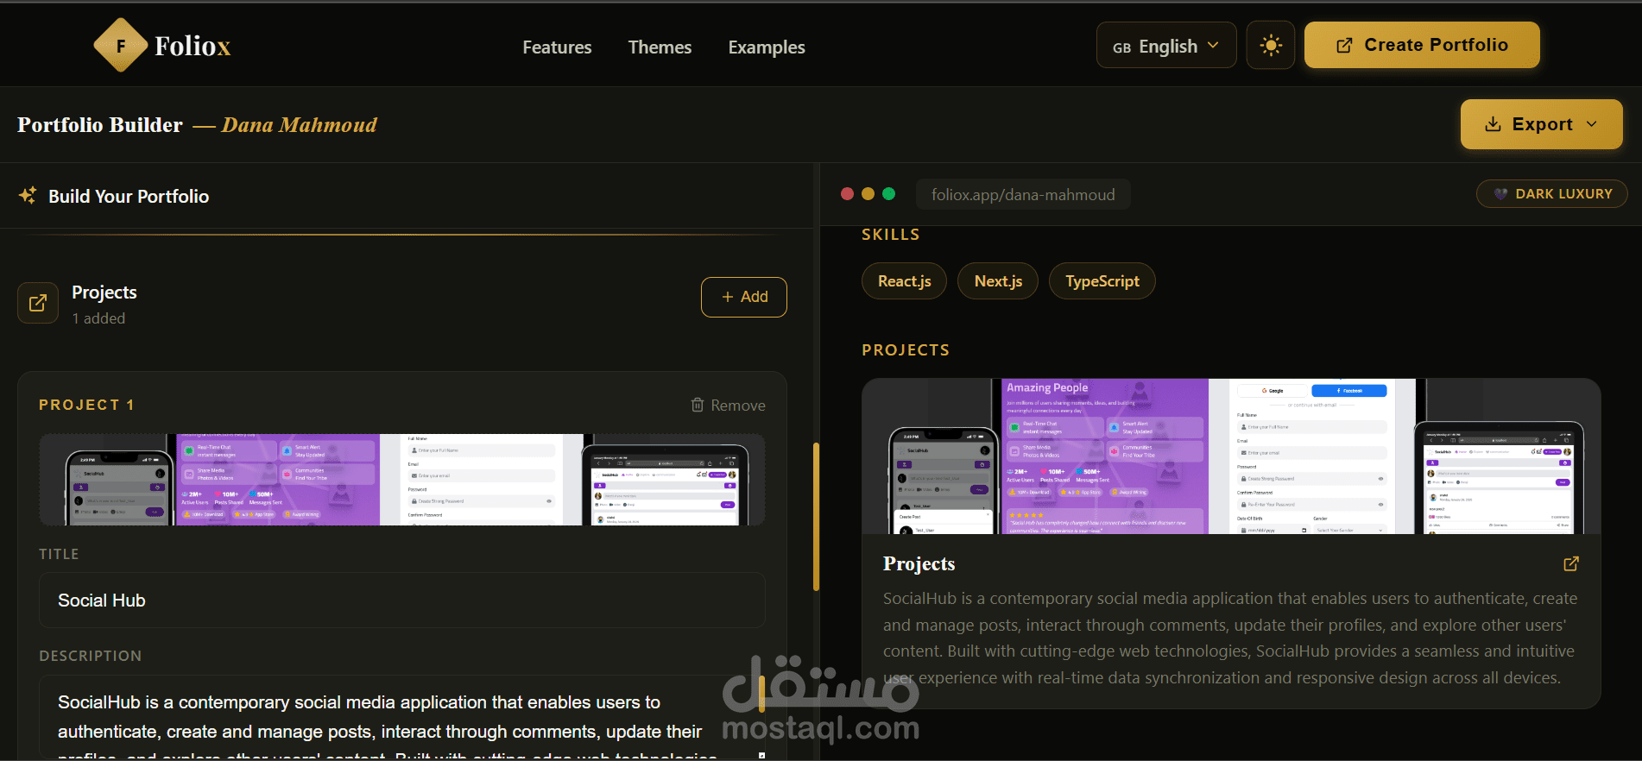Image resolution: width=1642 pixels, height=761 pixels.
Task: Click the SKILLS heading in the preview
Action: [891, 235]
